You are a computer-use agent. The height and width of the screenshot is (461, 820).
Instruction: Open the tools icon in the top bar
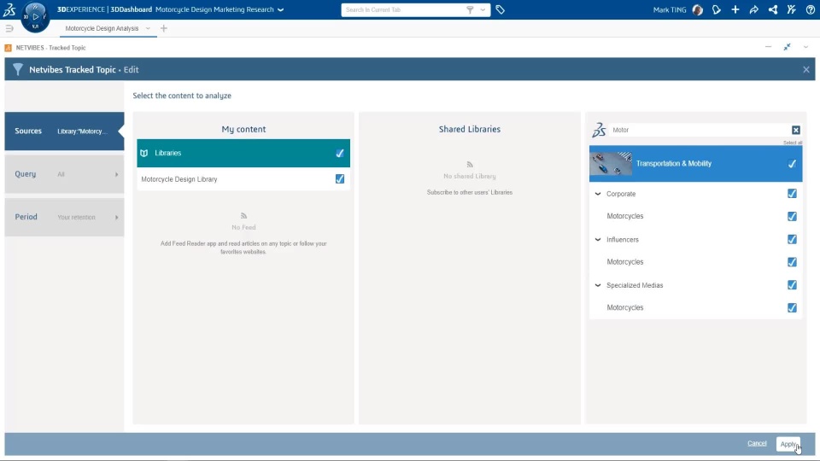point(791,9)
